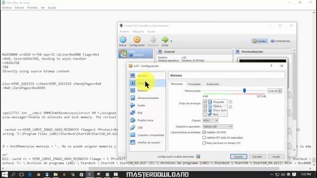Click Cancelar button
317x178 pixels.
click(257, 157)
